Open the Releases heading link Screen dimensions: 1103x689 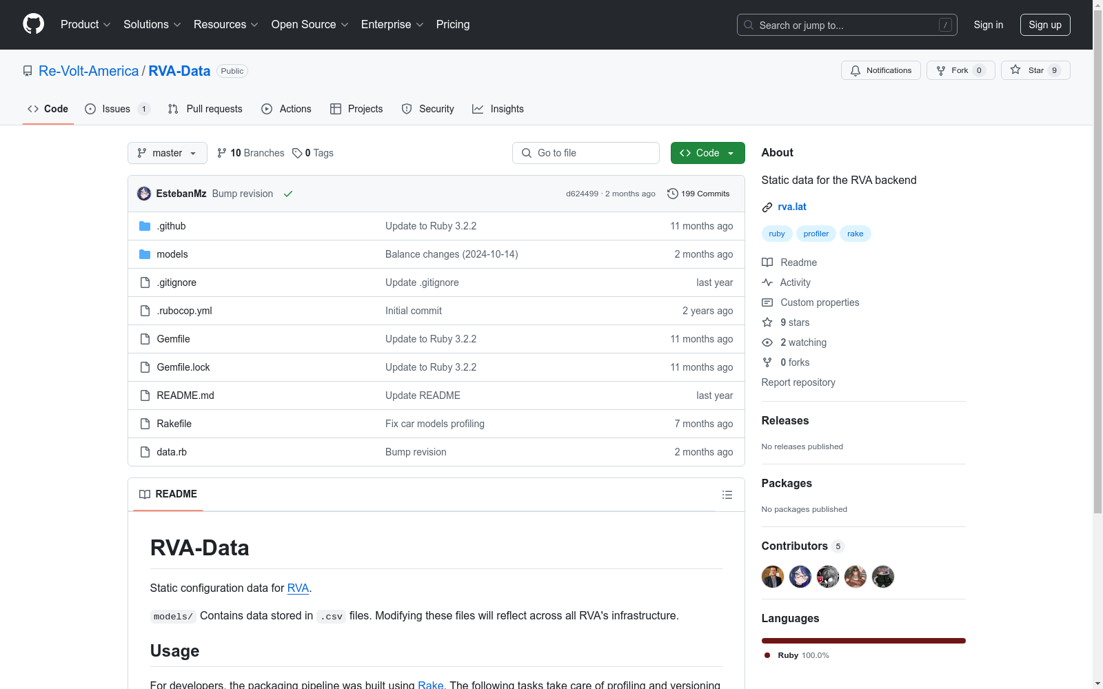click(x=785, y=420)
